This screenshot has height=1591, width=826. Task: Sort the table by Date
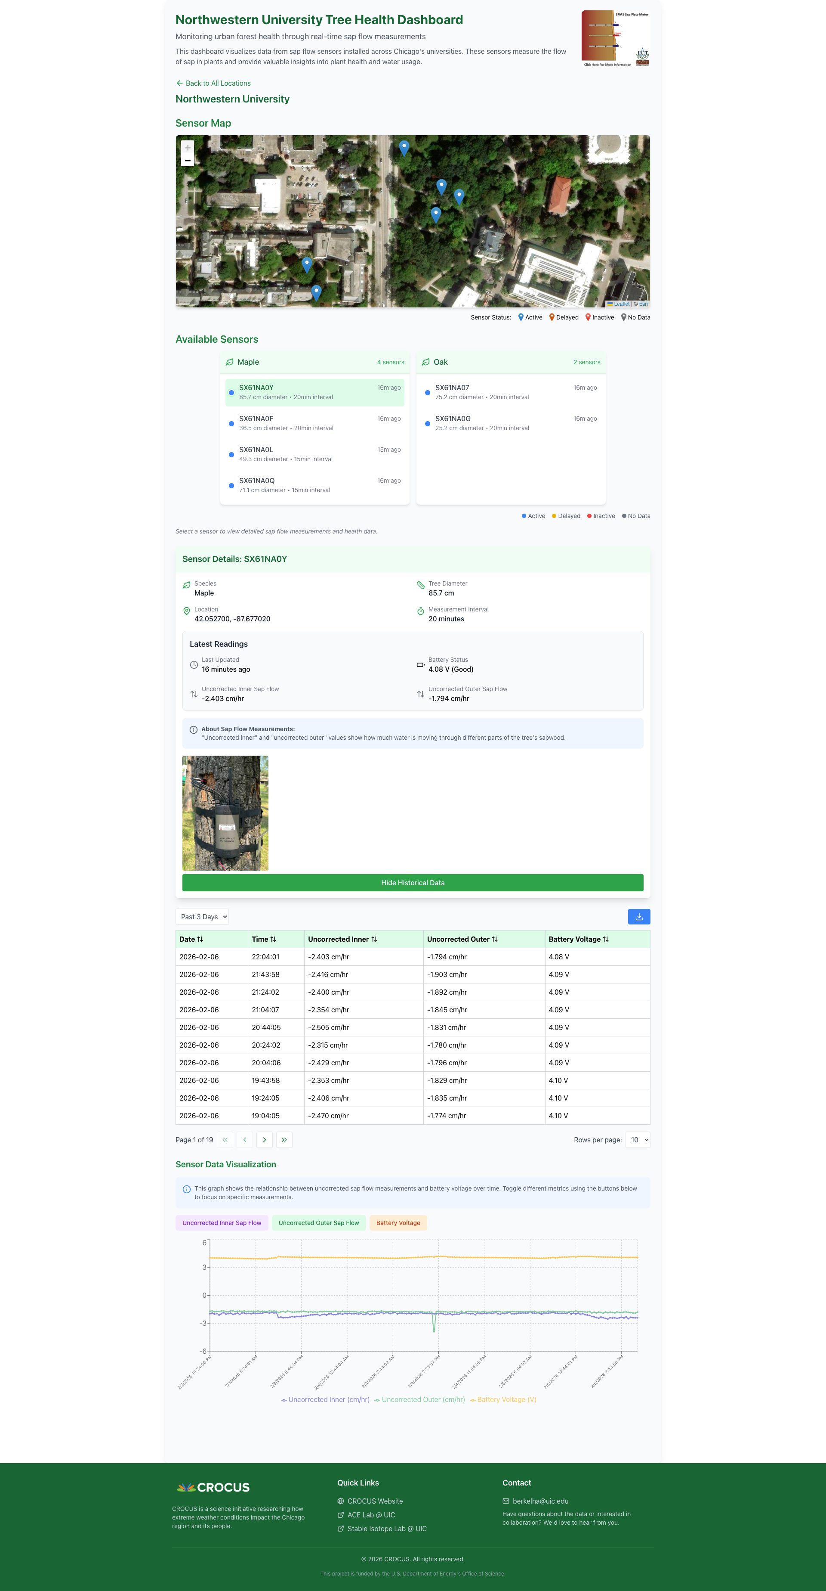[x=191, y=939]
